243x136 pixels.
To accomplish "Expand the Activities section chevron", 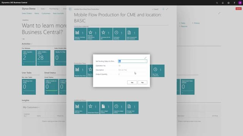I will (32, 44).
